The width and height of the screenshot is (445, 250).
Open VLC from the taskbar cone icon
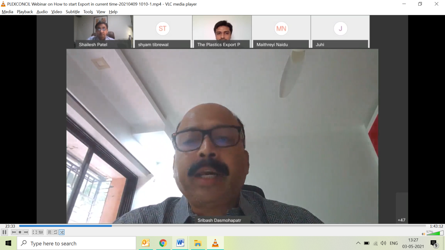pos(215,243)
